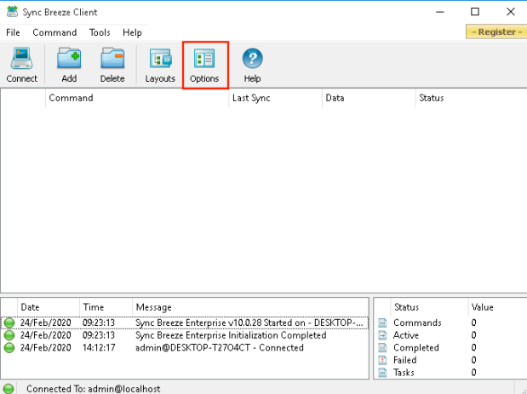Click the Time column header in log
Screen dimensions: 527x394
click(x=106, y=307)
